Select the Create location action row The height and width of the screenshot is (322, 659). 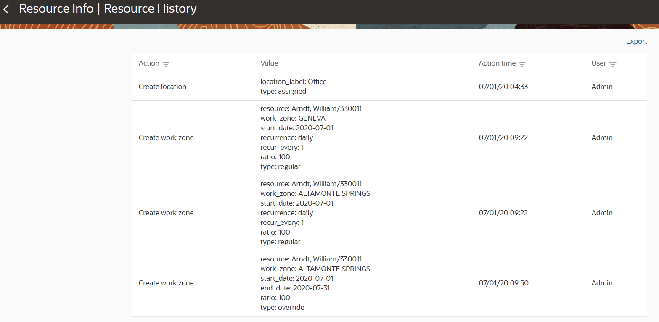point(162,87)
